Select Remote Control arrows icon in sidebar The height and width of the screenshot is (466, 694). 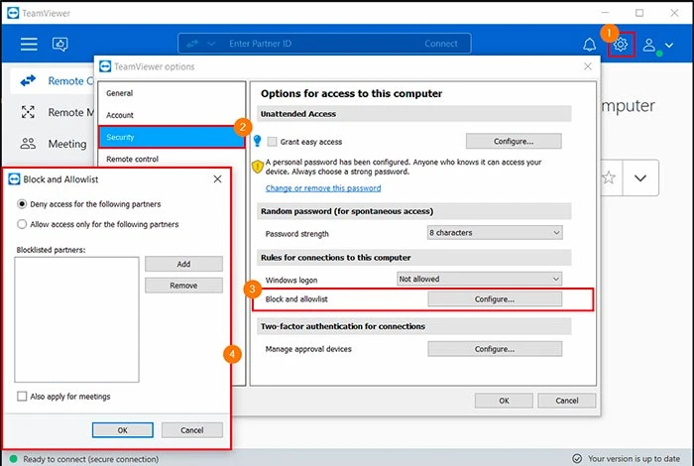[x=28, y=81]
